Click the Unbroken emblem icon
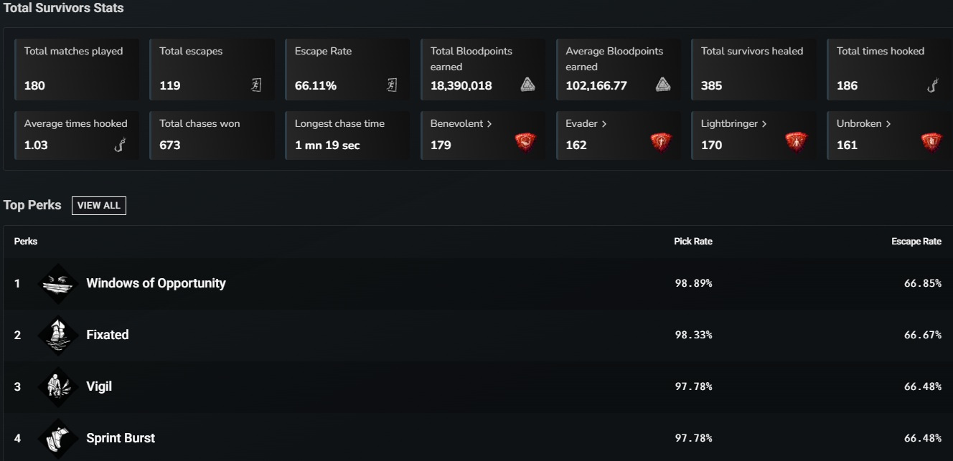The image size is (953, 461). coord(931,141)
